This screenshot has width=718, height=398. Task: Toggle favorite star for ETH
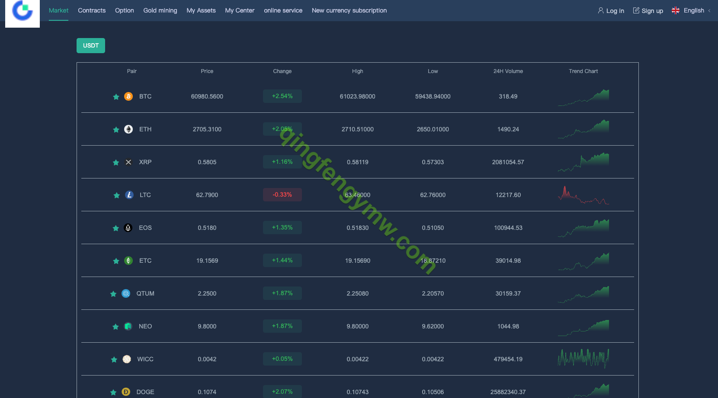click(116, 130)
